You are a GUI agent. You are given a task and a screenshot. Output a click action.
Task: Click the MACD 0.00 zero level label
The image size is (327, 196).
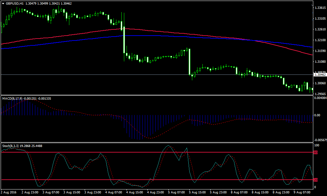(317, 115)
